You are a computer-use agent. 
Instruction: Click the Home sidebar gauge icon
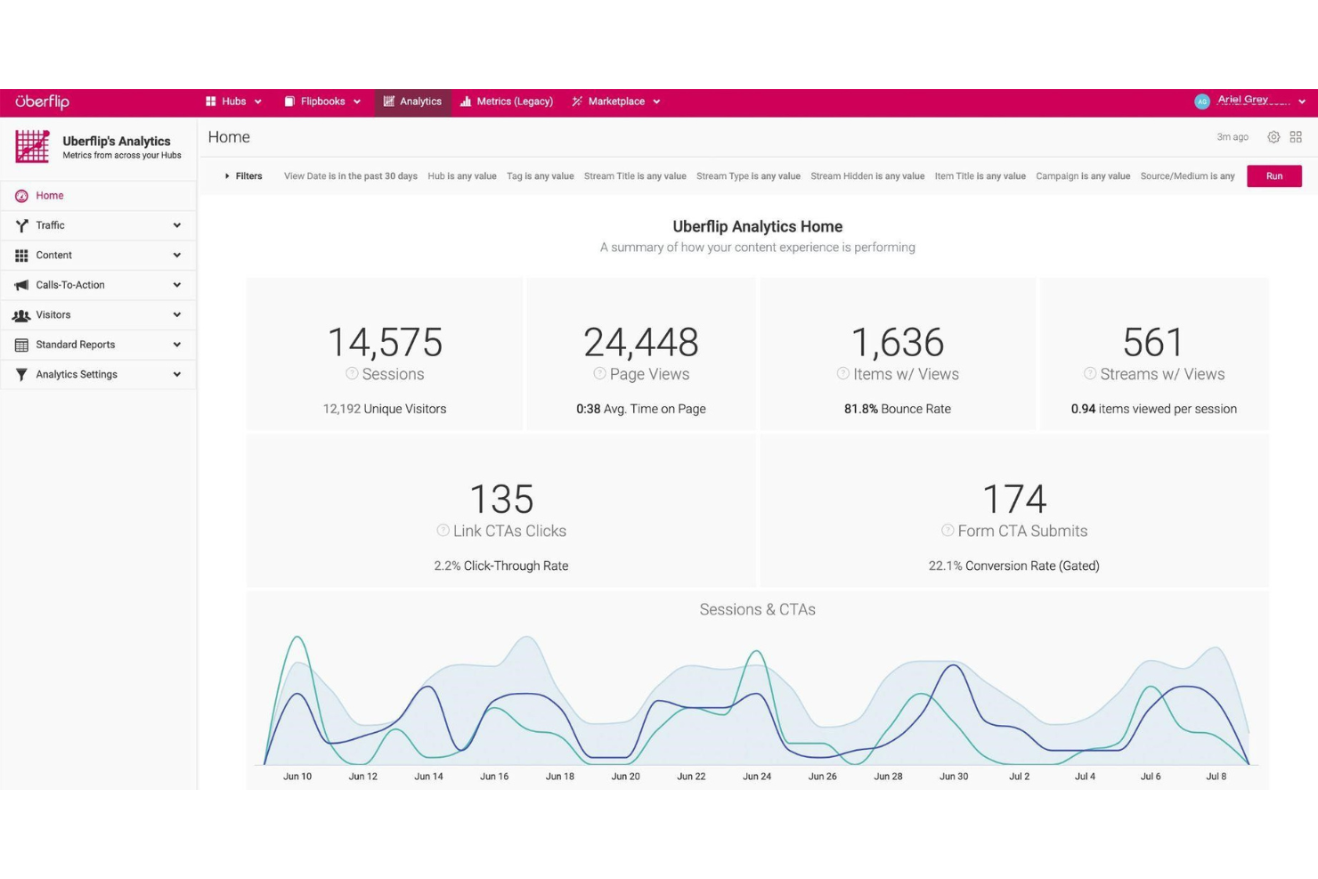coord(21,196)
